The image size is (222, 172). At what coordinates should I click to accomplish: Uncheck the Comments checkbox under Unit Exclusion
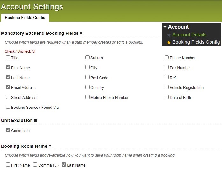pos(8,130)
